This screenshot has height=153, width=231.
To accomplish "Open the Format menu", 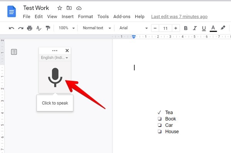I will tap(85, 16).
